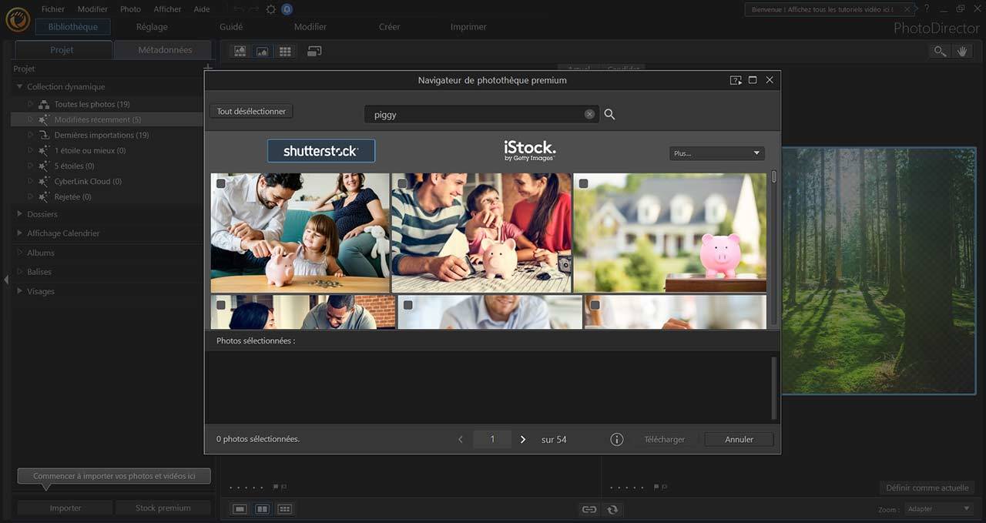Cancel with the Annuler button
The image size is (986, 523).
[x=739, y=440]
